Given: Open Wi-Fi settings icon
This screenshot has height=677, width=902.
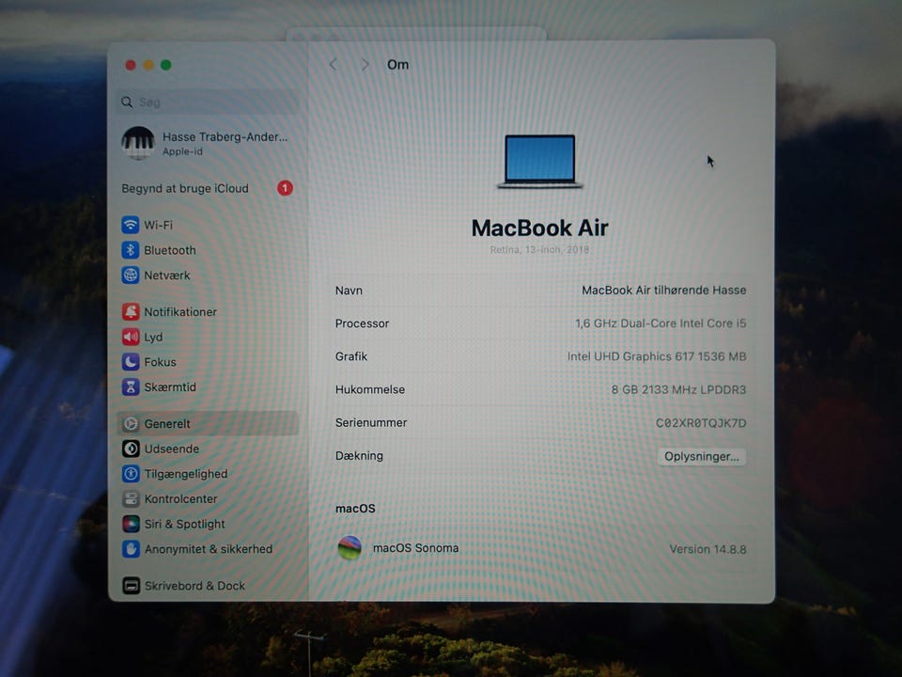Looking at the screenshot, I should pos(131,225).
